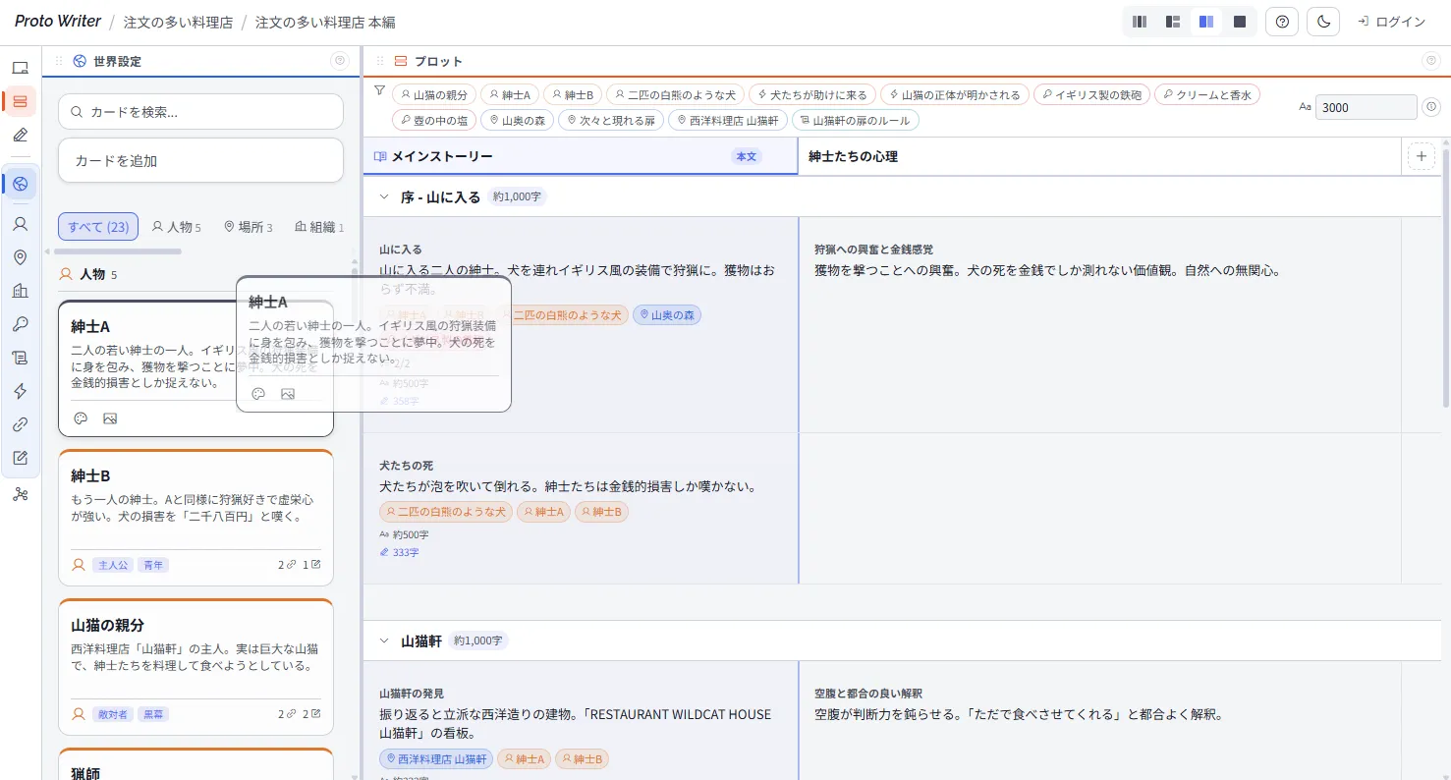Open the lightning bolt icon in sidebar

pyautogui.click(x=21, y=391)
